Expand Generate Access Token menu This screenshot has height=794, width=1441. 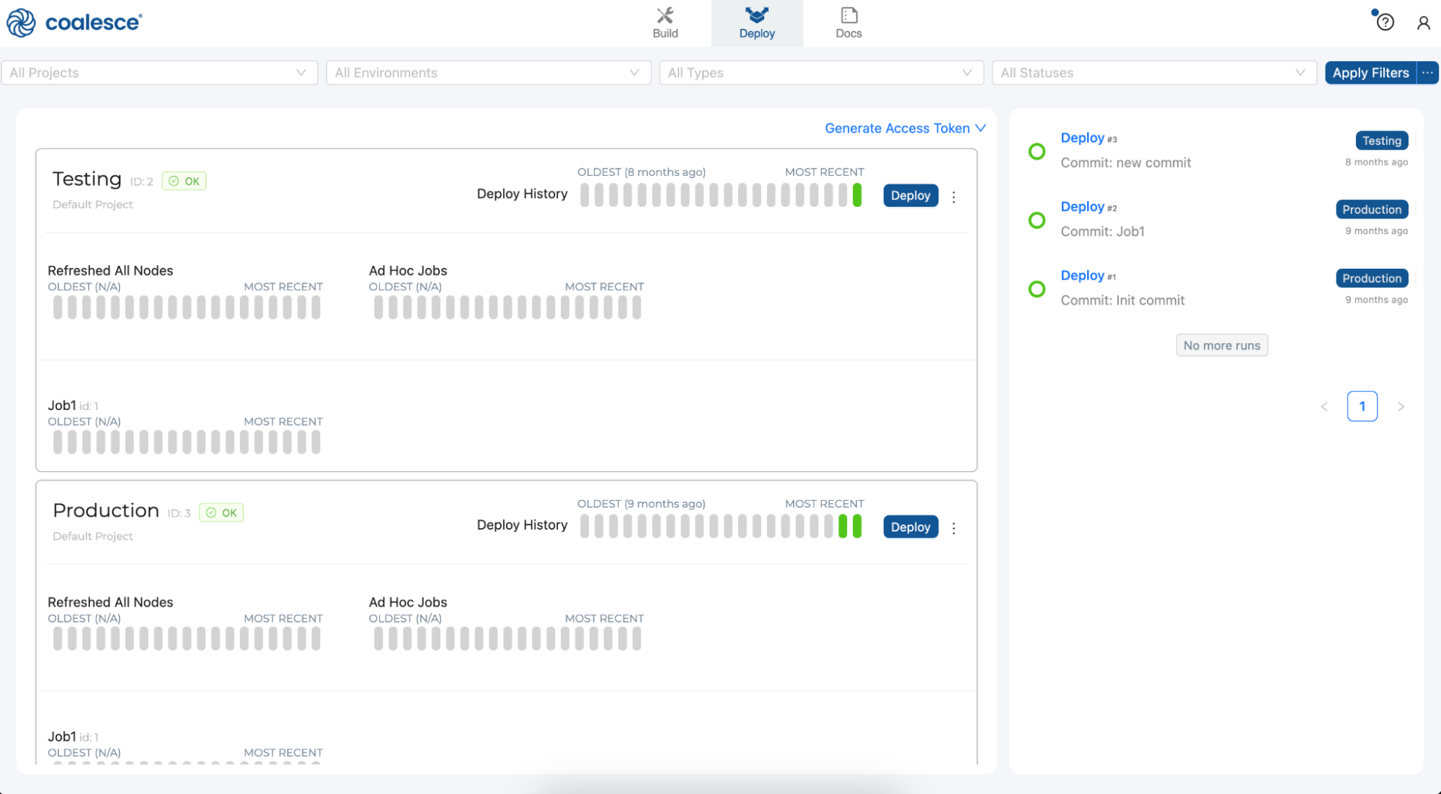pyautogui.click(x=905, y=128)
